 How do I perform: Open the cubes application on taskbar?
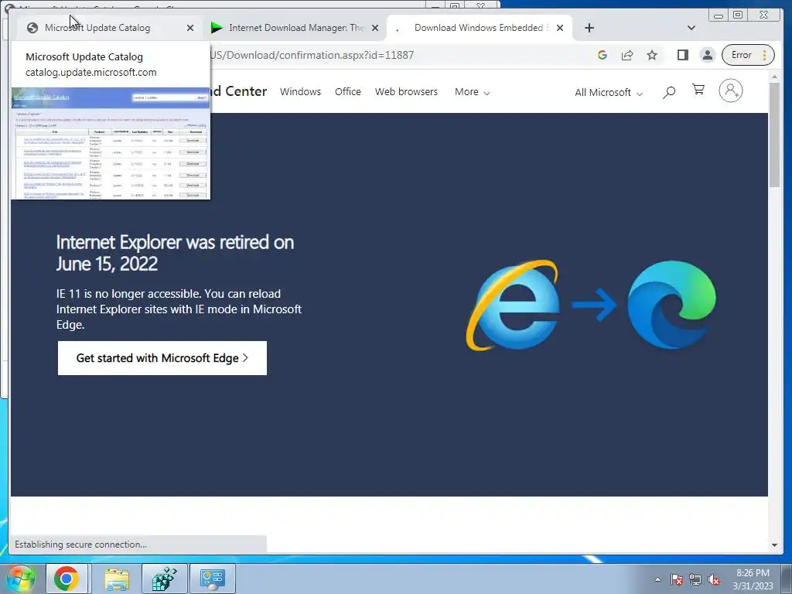pyautogui.click(x=165, y=579)
